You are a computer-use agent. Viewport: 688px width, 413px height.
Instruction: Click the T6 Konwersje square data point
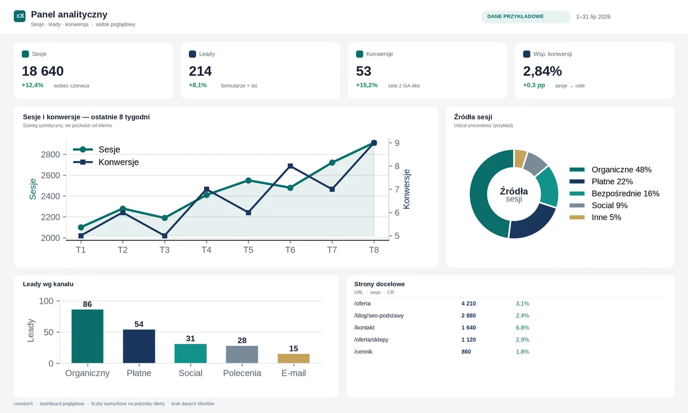pos(290,166)
